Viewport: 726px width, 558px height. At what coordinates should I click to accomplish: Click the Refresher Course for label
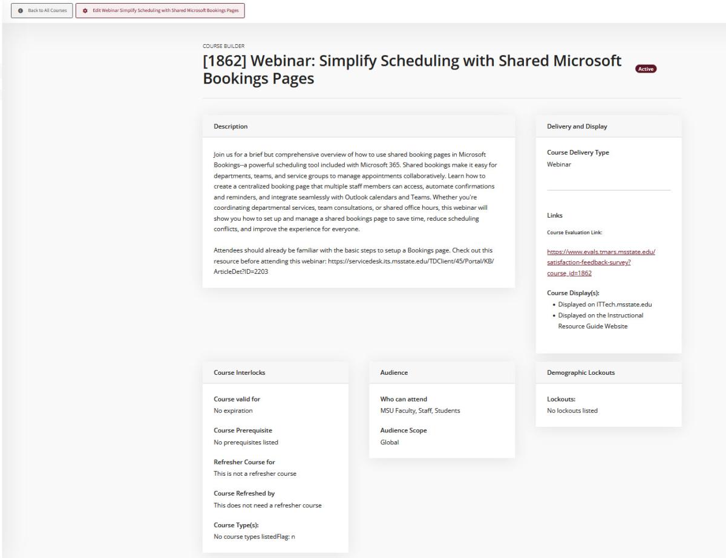coord(244,462)
